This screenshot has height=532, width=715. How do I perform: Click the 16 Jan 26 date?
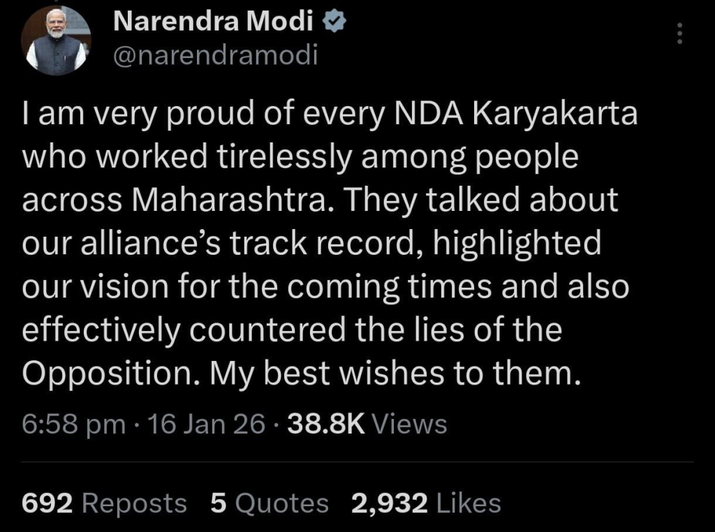[x=207, y=424]
